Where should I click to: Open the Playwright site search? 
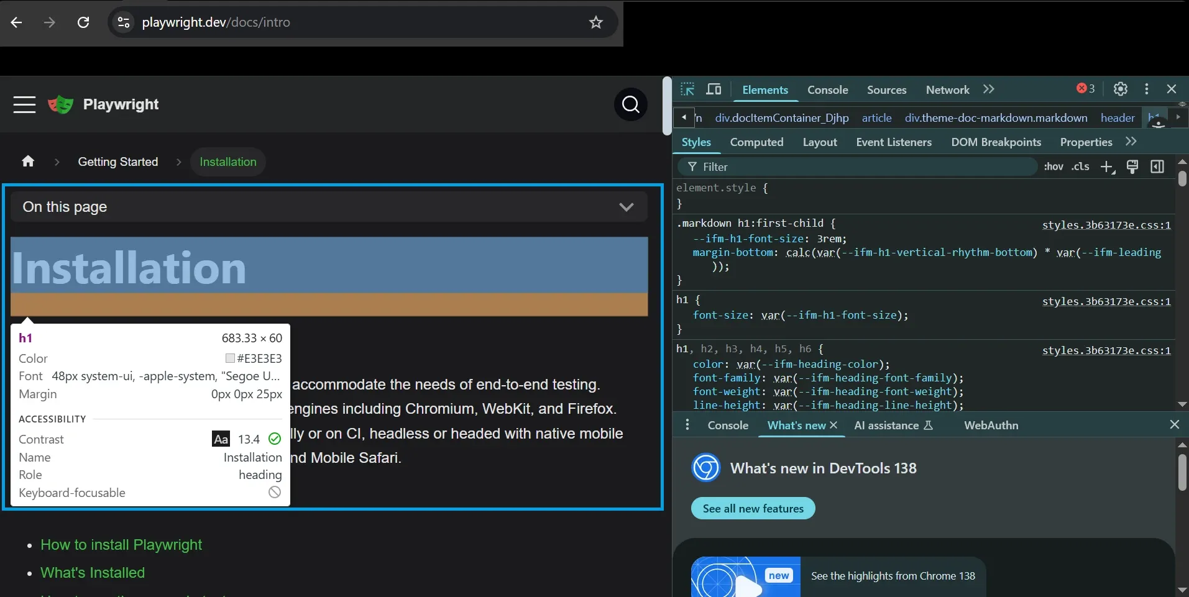tap(631, 104)
